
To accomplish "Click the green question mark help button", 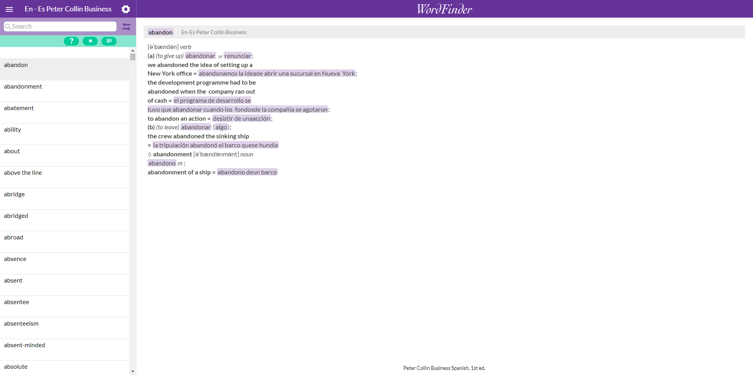I will click(71, 41).
